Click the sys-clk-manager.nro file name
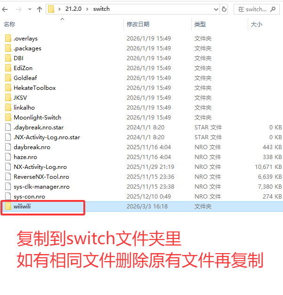This screenshot has height=295, width=283. [x=41, y=187]
